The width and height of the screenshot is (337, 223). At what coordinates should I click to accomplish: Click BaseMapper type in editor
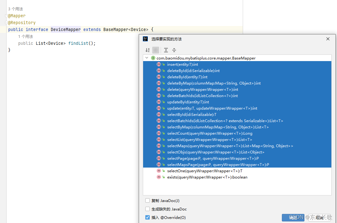116,29
